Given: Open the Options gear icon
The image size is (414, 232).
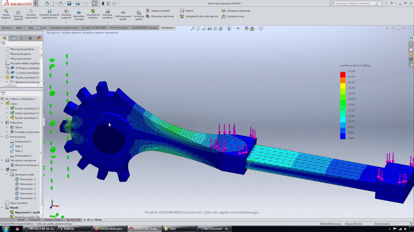Looking at the screenshot, I should (114, 4).
